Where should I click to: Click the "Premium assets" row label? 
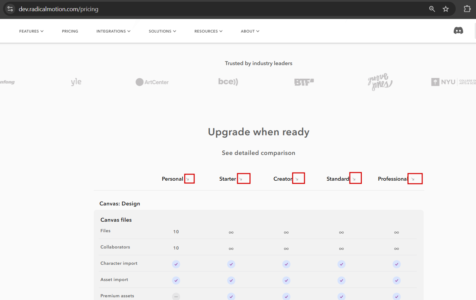pos(117,296)
